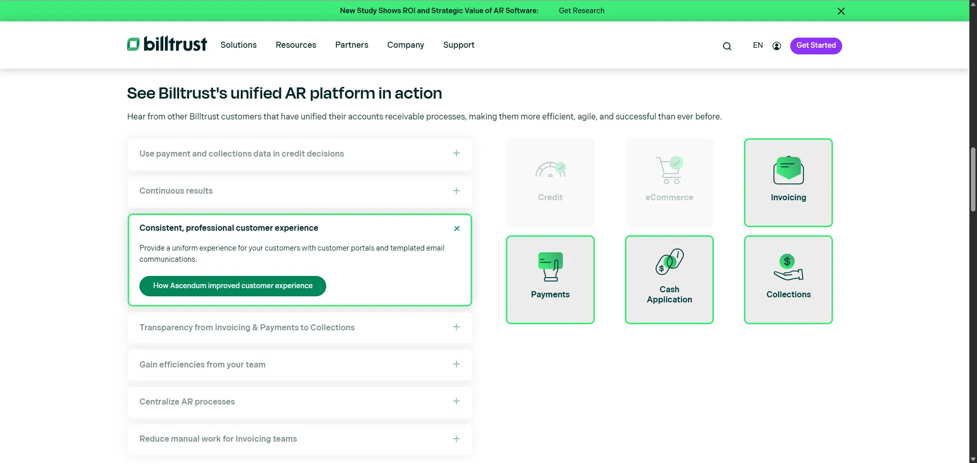
Task: Open the Partners menu
Action: pos(352,45)
